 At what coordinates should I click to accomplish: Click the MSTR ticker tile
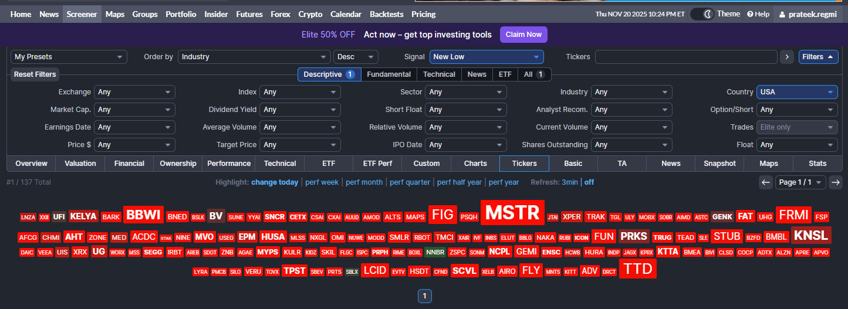(512, 213)
